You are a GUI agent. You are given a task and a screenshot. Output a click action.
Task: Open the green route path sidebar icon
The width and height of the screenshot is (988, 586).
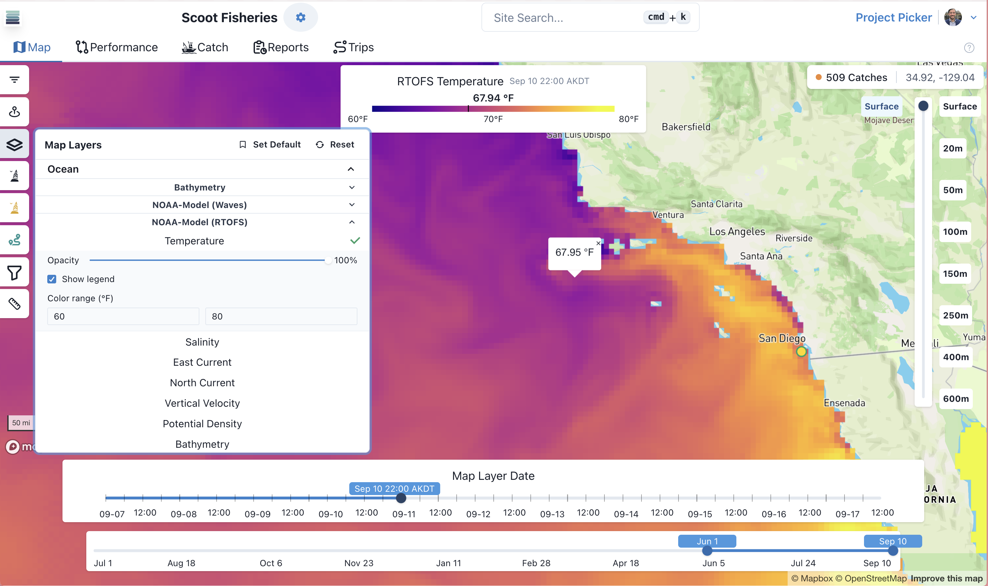(15, 240)
